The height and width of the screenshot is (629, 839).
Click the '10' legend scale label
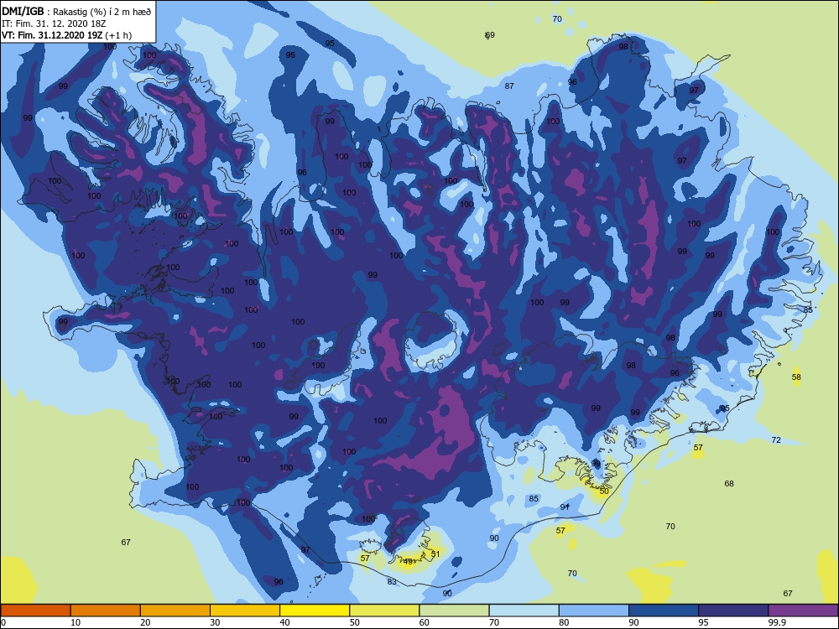click(x=76, y=622)
